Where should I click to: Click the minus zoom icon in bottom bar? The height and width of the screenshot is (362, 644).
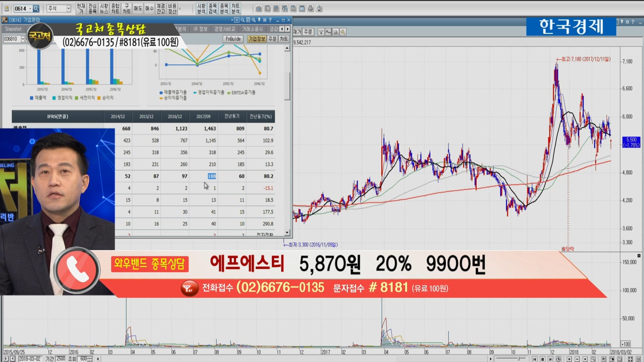[x=577, y=359]
